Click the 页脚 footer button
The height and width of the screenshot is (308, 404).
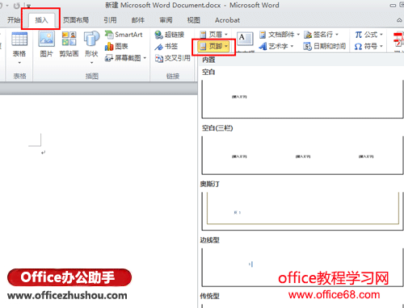coord(213,47)
